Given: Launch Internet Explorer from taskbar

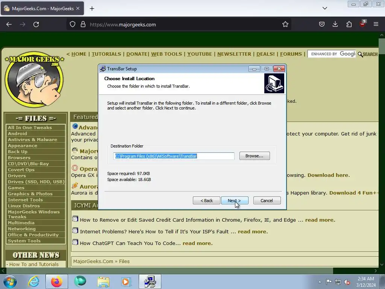Looking at the screenshot, I should point(33,281).
